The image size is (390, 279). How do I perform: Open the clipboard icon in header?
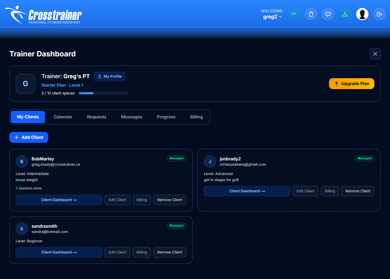(x=311, y=14)
